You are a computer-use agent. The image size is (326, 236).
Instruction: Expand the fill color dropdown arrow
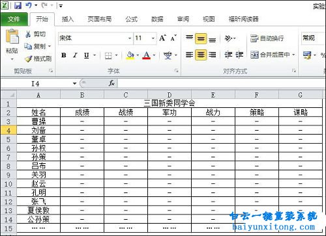[x=138, y=55]
